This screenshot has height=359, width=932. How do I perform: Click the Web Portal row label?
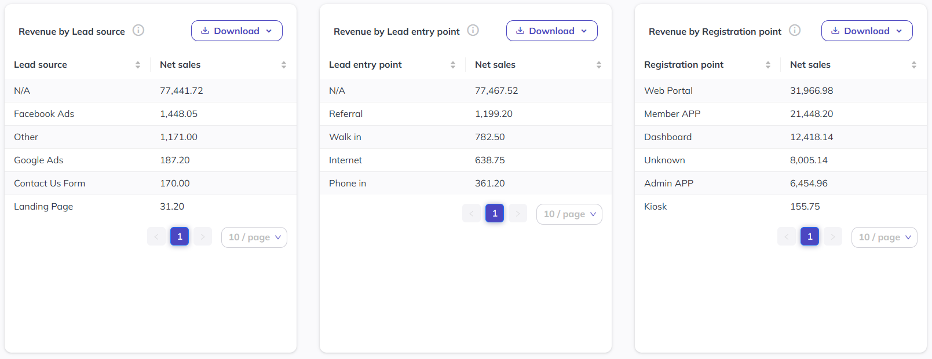(668, 91)
